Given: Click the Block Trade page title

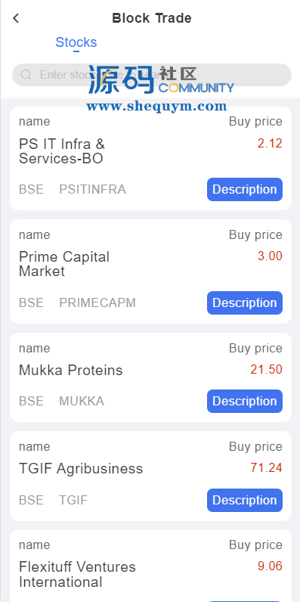Looking at the screenshot, I should click(152, 18).
